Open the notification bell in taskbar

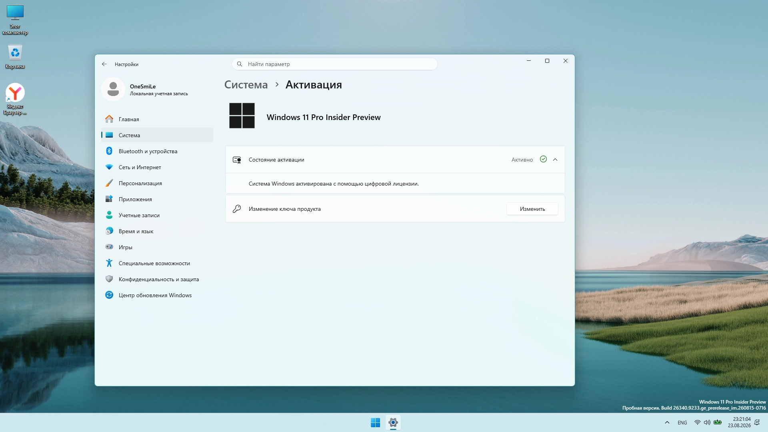pos(757,422)
